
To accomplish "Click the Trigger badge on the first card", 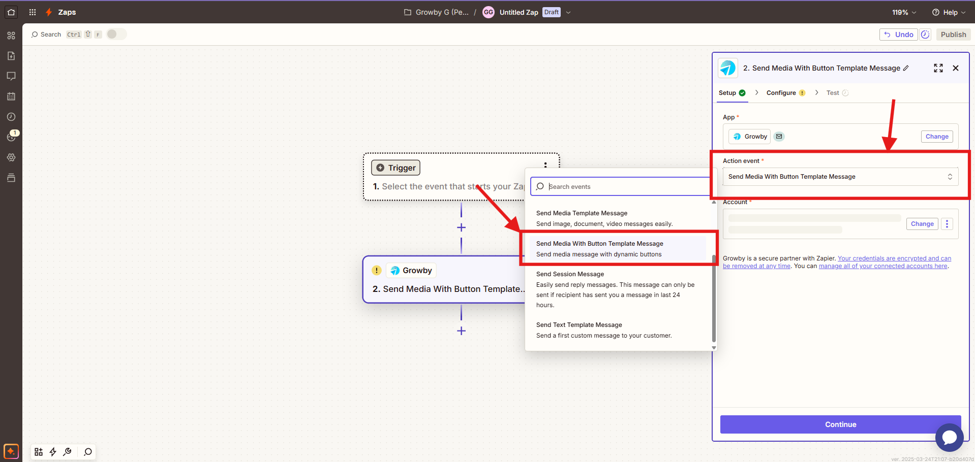I will tap(395, 168).
